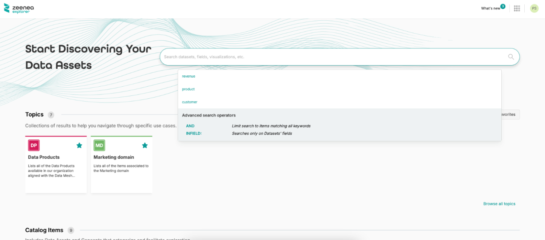Unfavorite Data Products via star icon

point(79,145)
